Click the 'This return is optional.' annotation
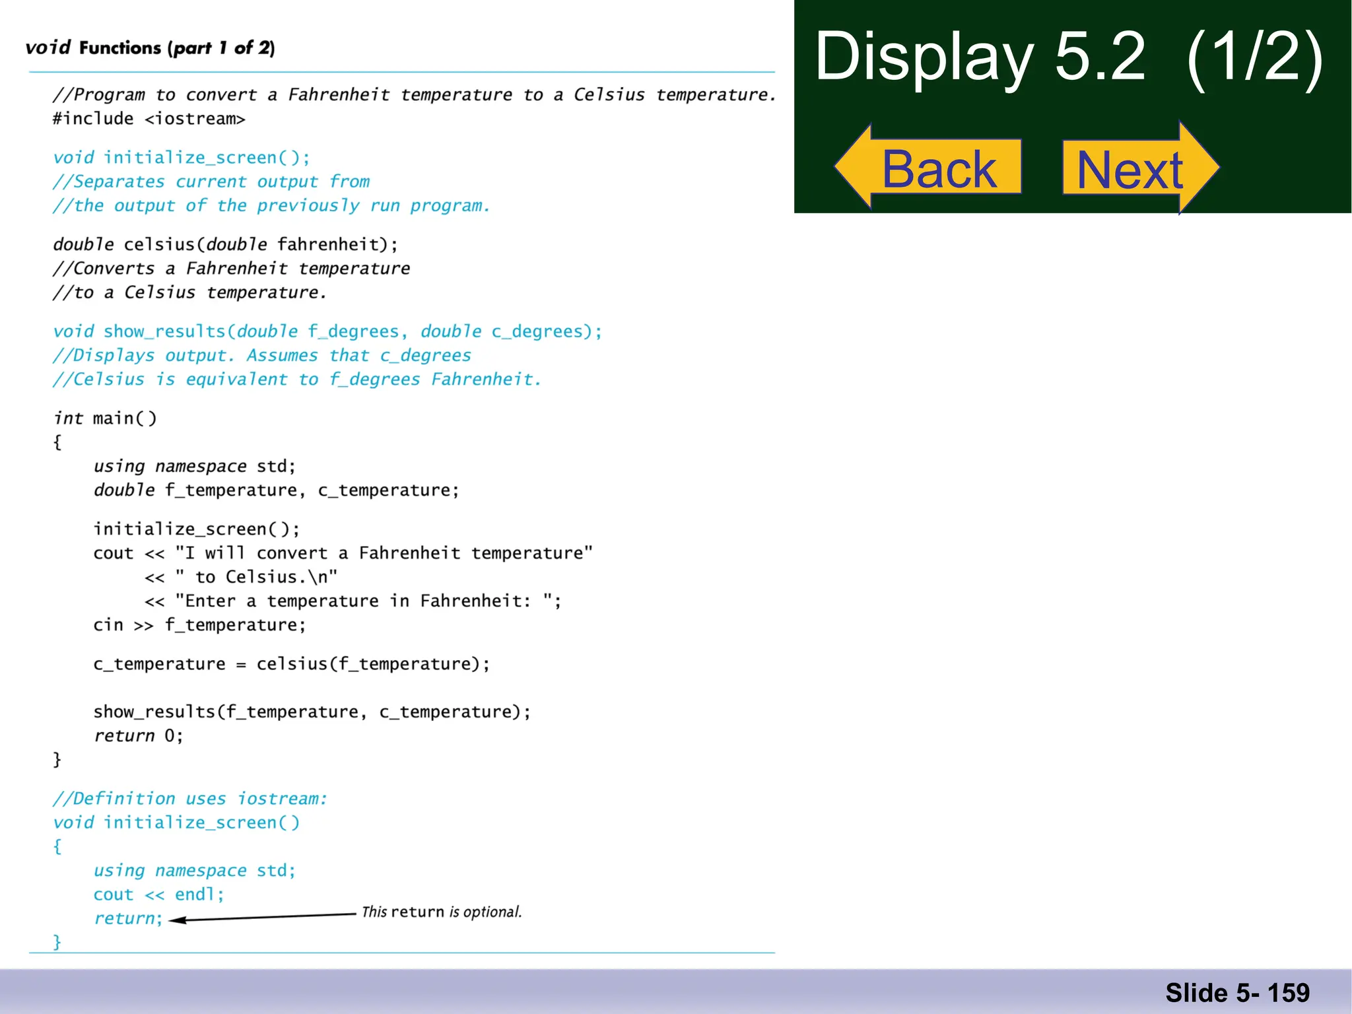 (x=442, y=912)
